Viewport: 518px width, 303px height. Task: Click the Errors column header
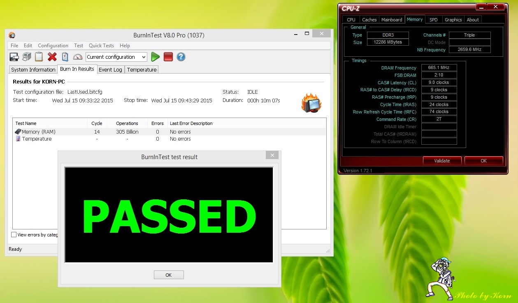(x=158, y=123)
